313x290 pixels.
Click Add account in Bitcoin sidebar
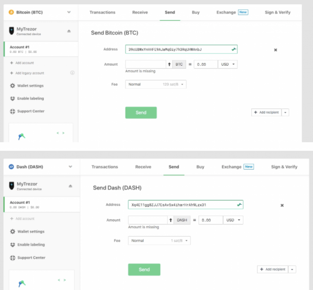point(22,63)
